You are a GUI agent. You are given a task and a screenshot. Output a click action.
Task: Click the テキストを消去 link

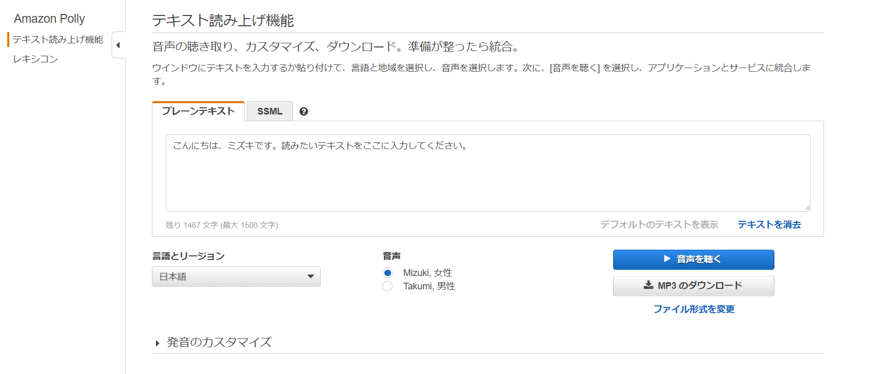(x=769, y=224)
